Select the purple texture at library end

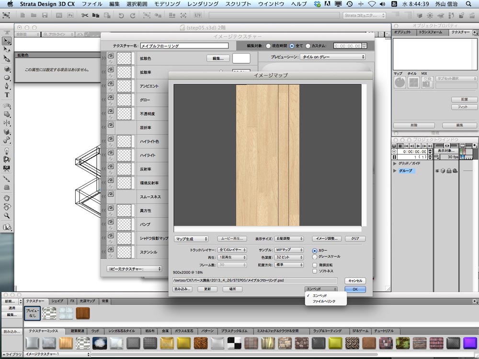click(470, 343)
